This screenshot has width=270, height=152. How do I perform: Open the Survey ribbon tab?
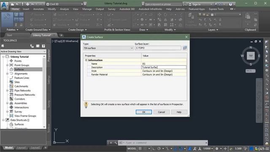[x=111, y=9]
